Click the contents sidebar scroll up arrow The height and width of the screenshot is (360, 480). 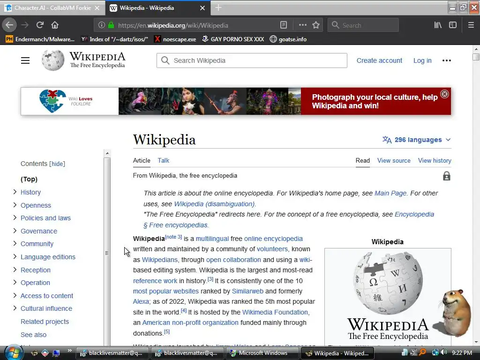[107, 153]
